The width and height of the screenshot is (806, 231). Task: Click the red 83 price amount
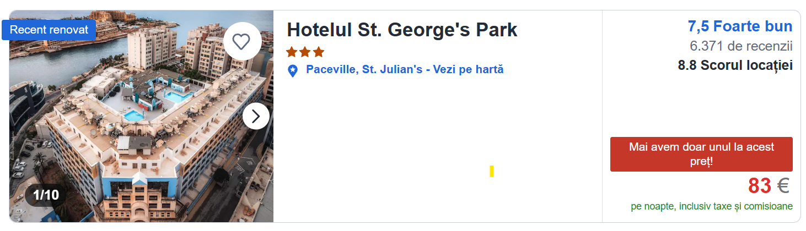[x=760, y=186]
